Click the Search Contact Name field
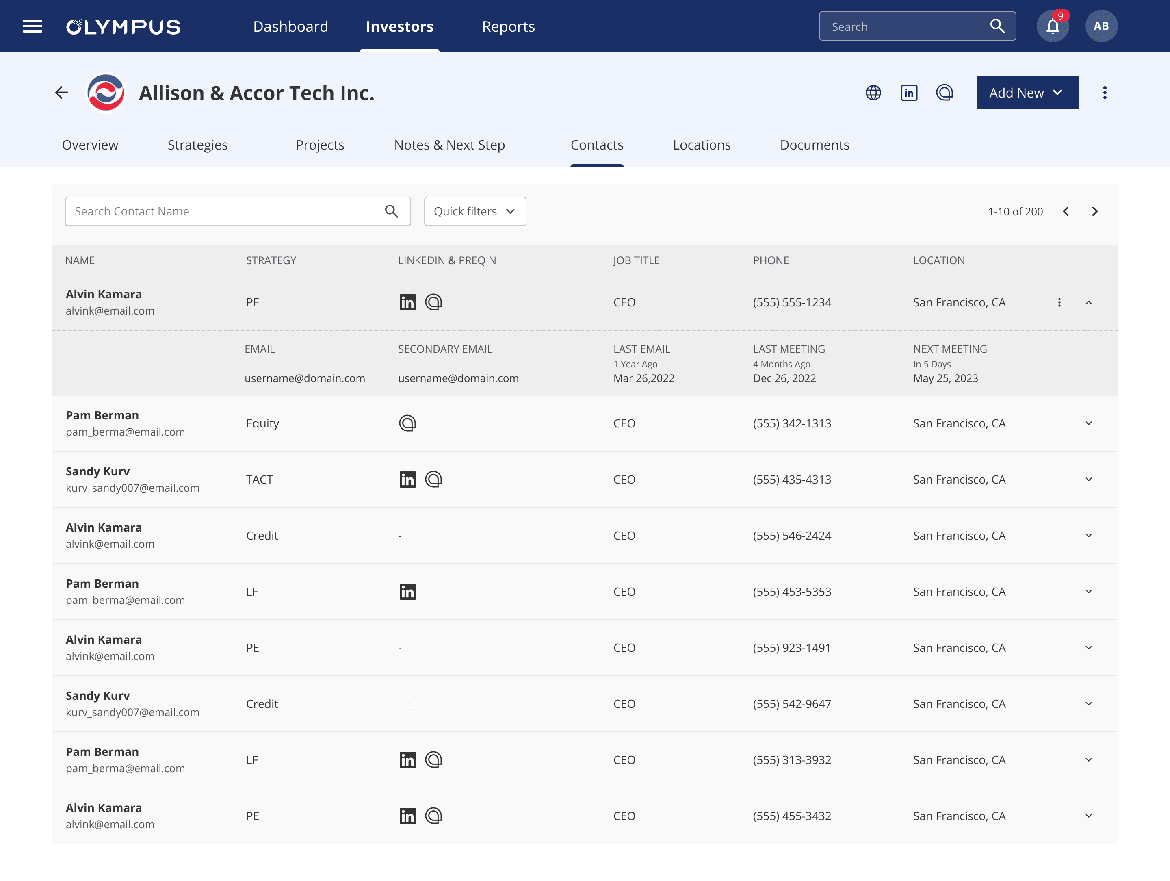Screen dimensions: 1170x881 (x=227, y=212)
